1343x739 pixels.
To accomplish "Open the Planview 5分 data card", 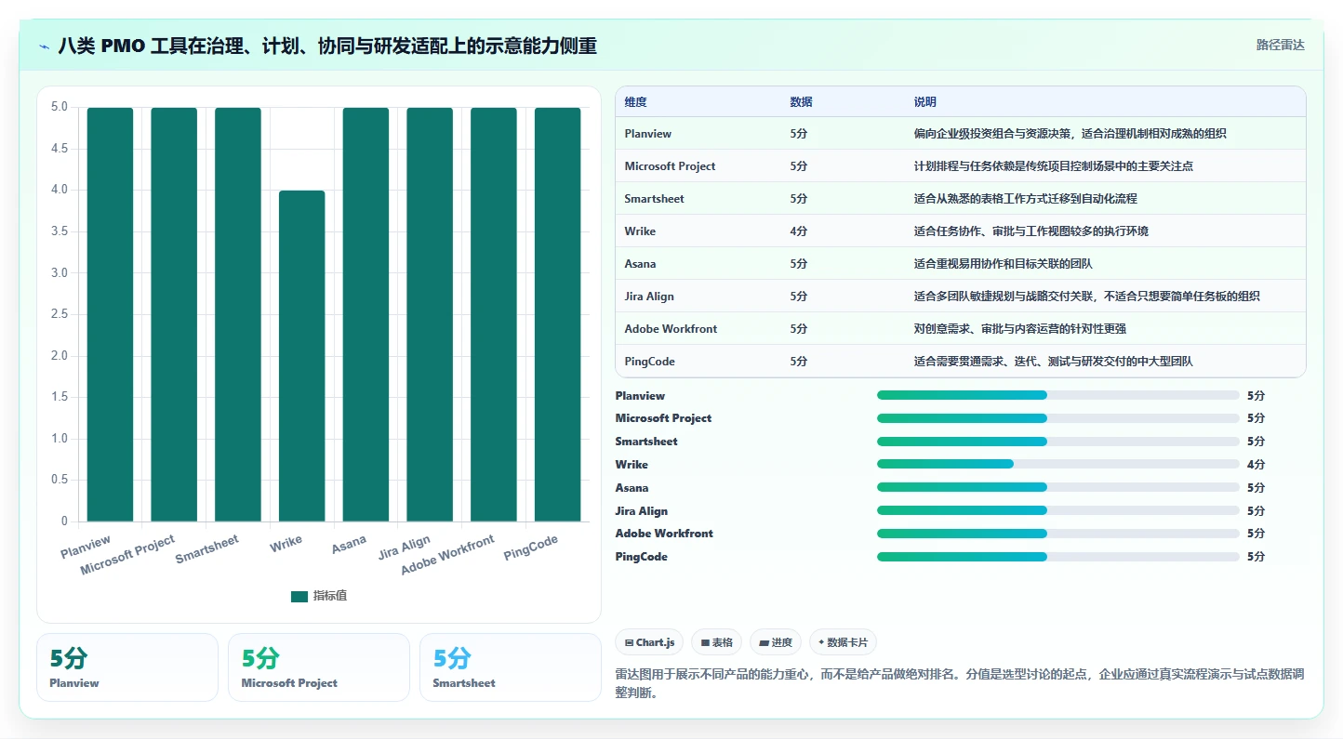I will coord(127,667).
